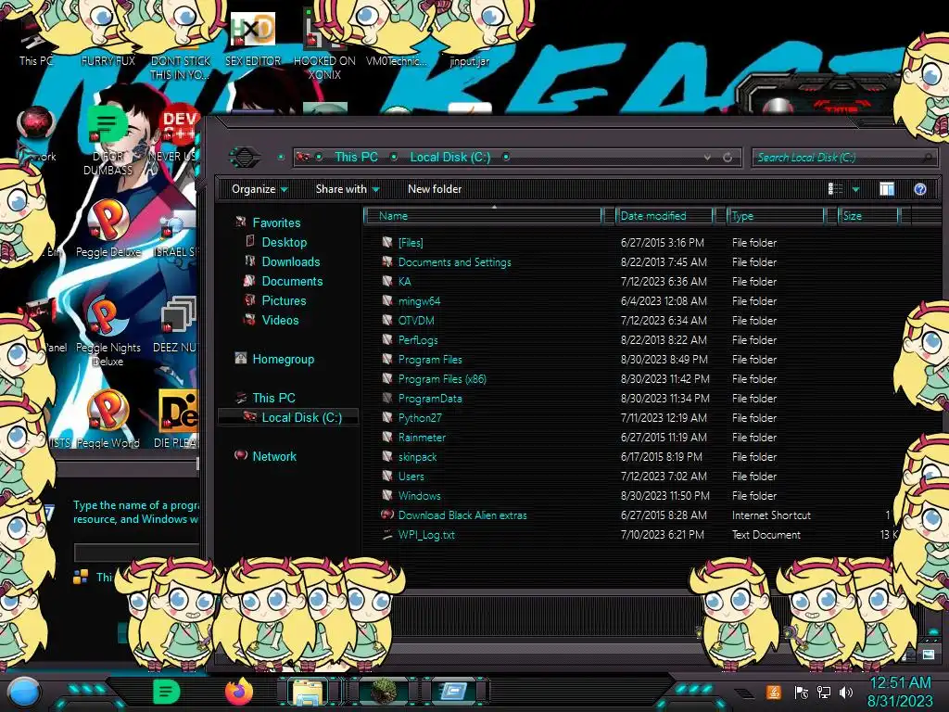This screenshot has width=949, height=712.
Task: Expand the Organize menu
Action: 259,189
